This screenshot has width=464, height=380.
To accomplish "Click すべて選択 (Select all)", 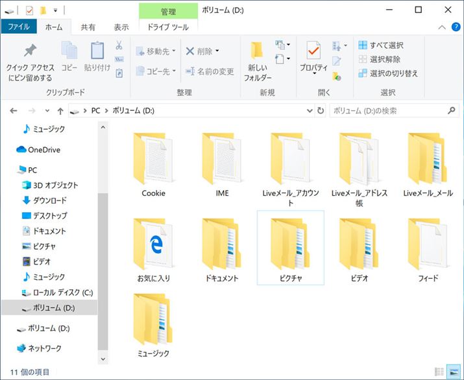I will pyautogui.click(x=380, y=45).
